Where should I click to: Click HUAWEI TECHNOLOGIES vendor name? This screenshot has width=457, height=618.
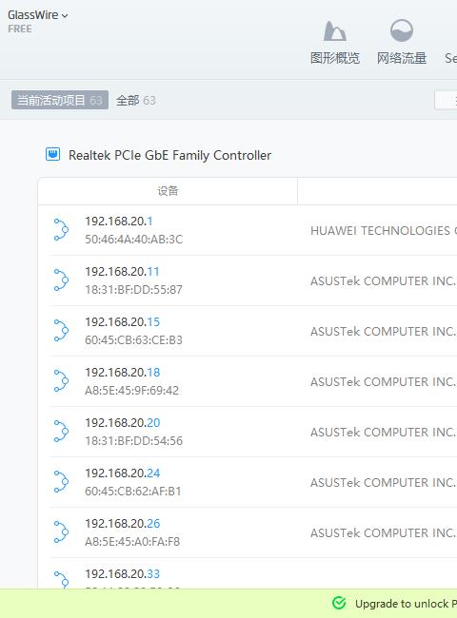click(383, 231)
